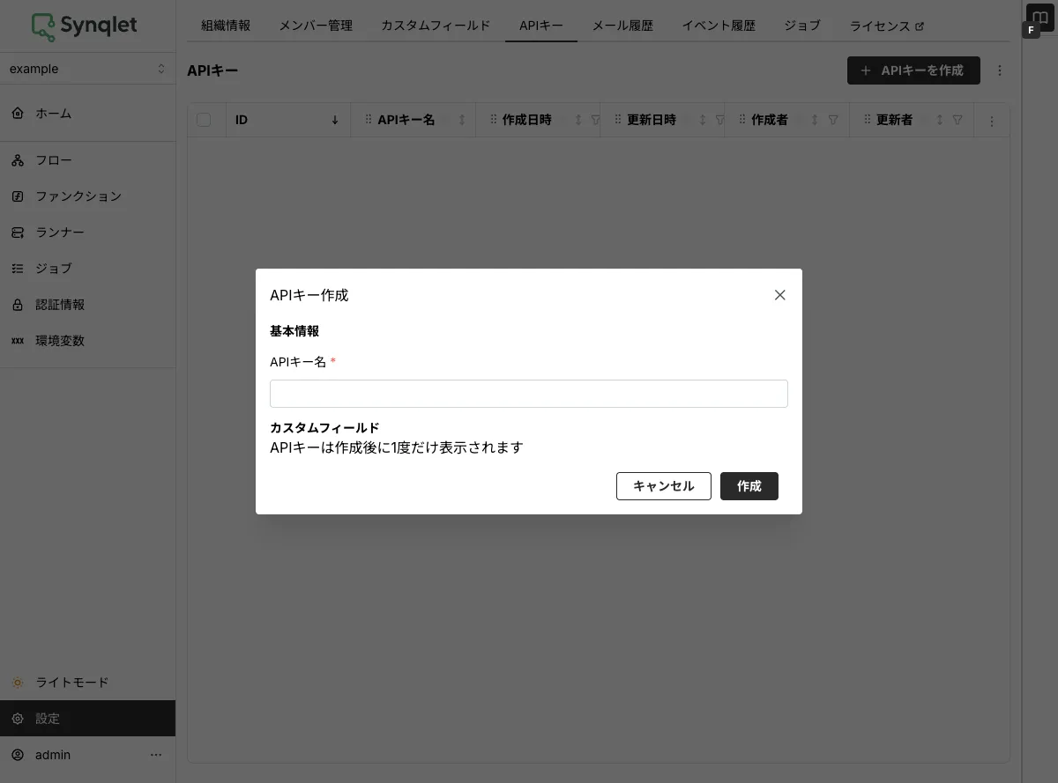The height and width of the screenshot is (783, 1058).
Task: Open 認証情報 from the sidebar
Action: coord(87,305)
